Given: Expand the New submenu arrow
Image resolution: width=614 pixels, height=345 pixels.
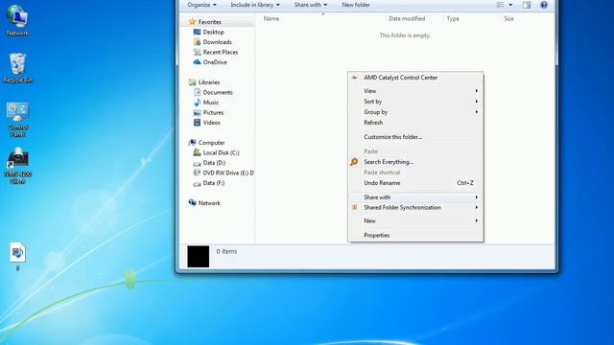Looking at the screenshot, I should coord(477,220).
